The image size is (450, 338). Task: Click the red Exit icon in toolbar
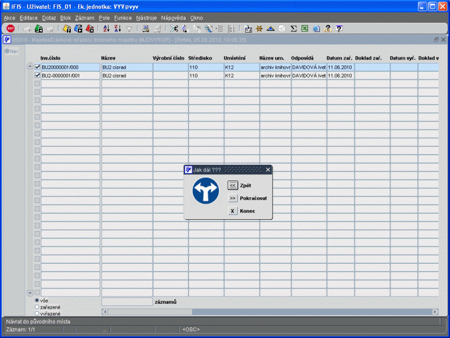[x=10, y=29]
